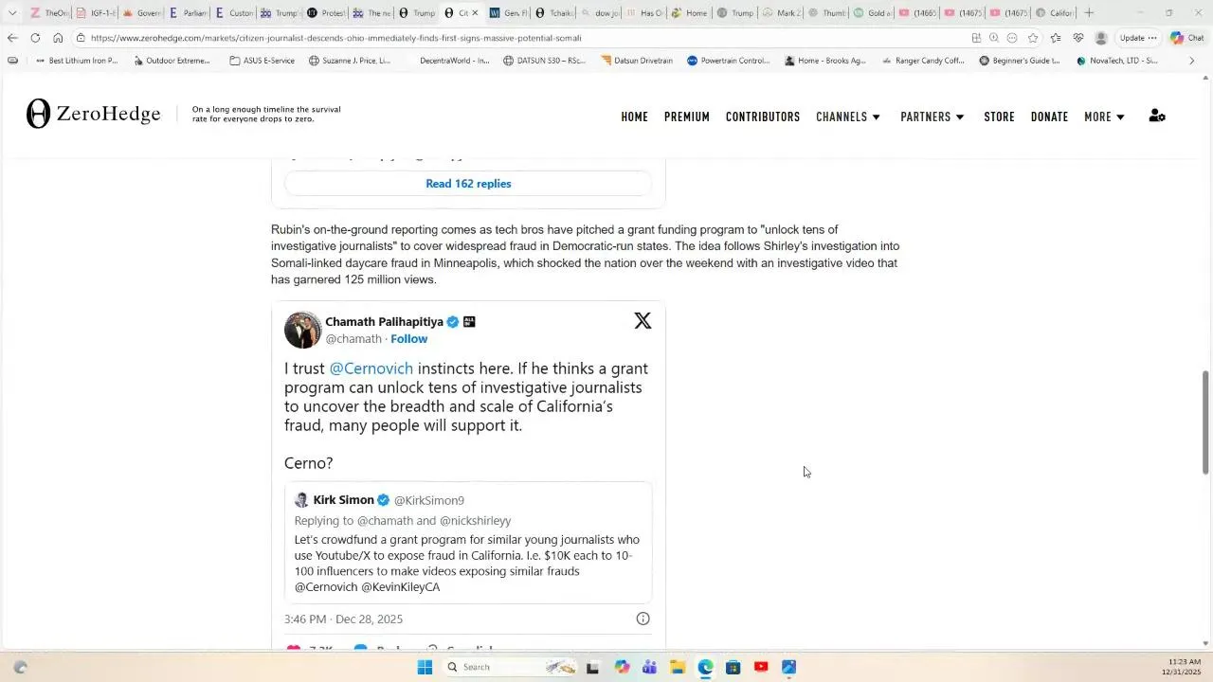
Task: Open DONATE in site navigation
Action: (1049, 117)
